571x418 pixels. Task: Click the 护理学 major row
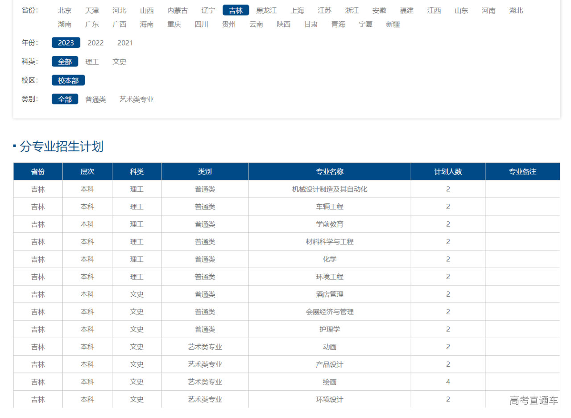[330, 329]
